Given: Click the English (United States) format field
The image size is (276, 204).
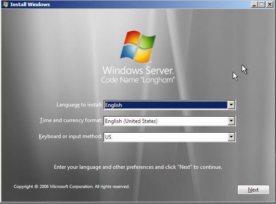Looking at the screenshot, I should point(165,121).
